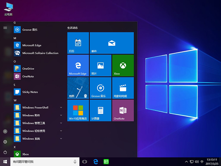Open the Maps tile (地图)

pyautogui.click(x=78, y=88)
